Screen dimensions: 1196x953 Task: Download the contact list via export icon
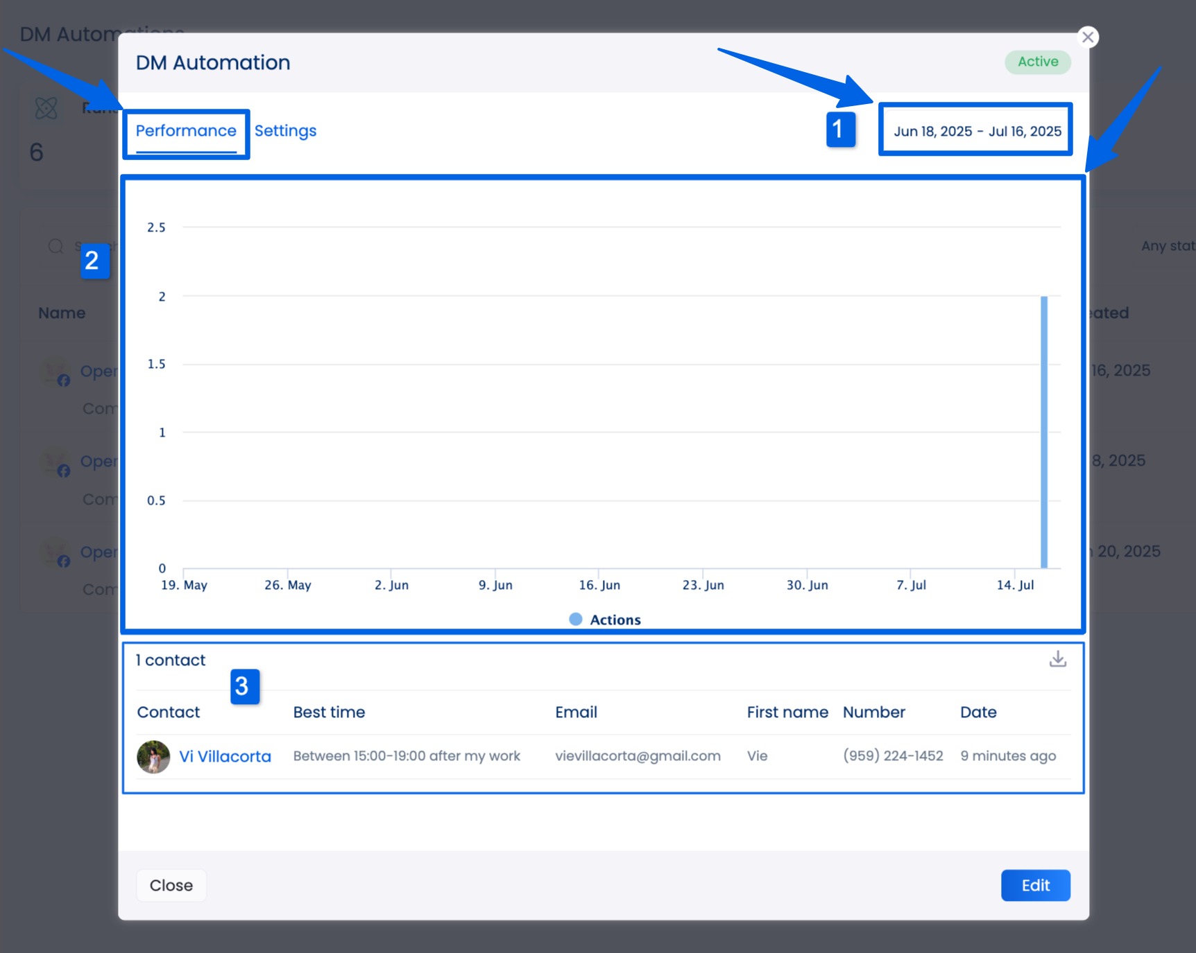click(1057, 659)
